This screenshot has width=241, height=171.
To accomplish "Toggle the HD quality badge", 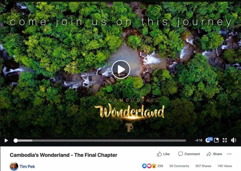I will (210, 139).
